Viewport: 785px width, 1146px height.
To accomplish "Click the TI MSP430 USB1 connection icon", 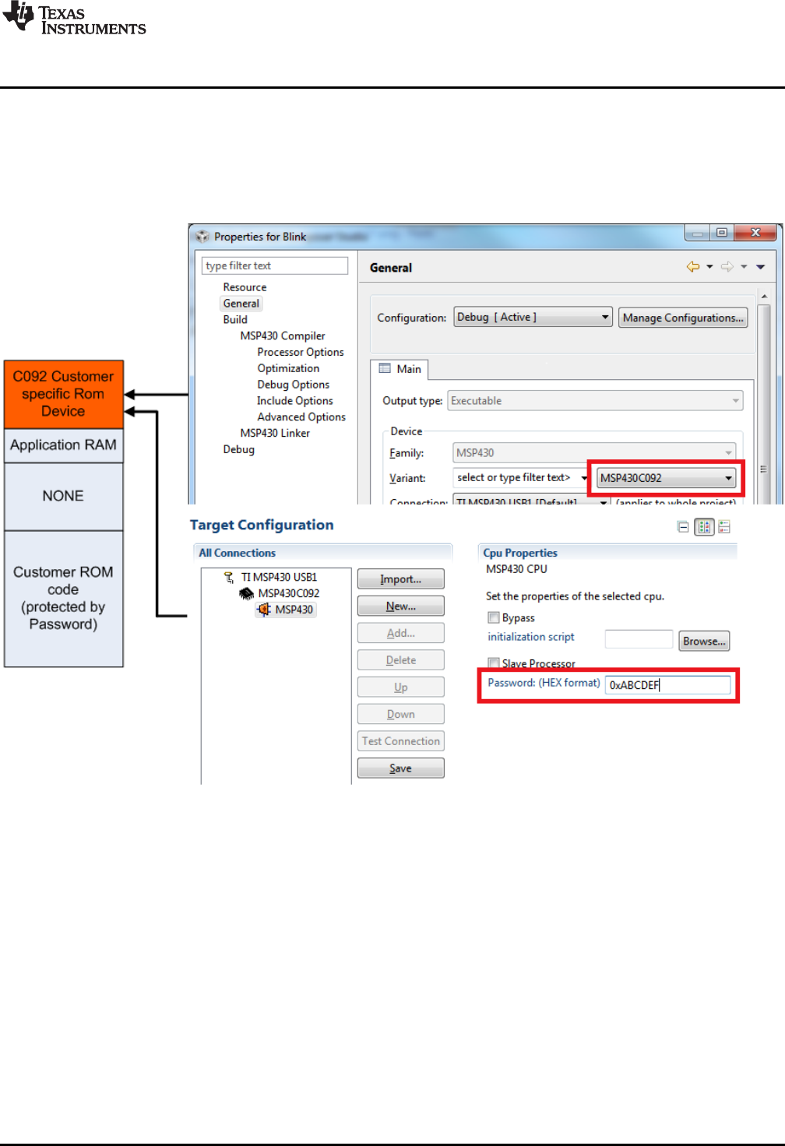I will [x=229, y=577].
